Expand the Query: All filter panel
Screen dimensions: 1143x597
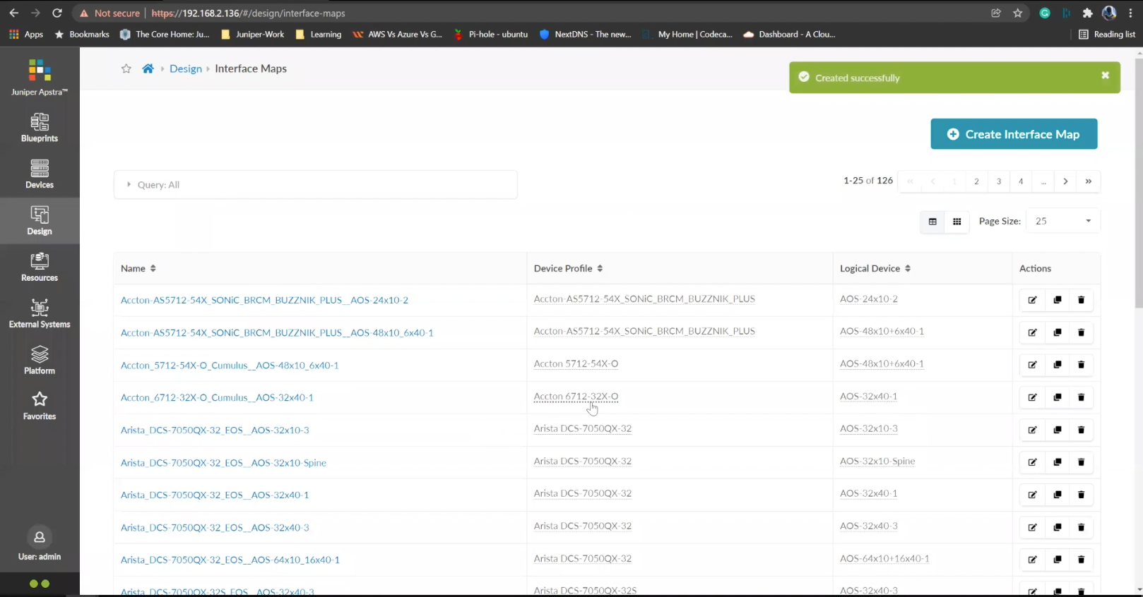(316, 185)
